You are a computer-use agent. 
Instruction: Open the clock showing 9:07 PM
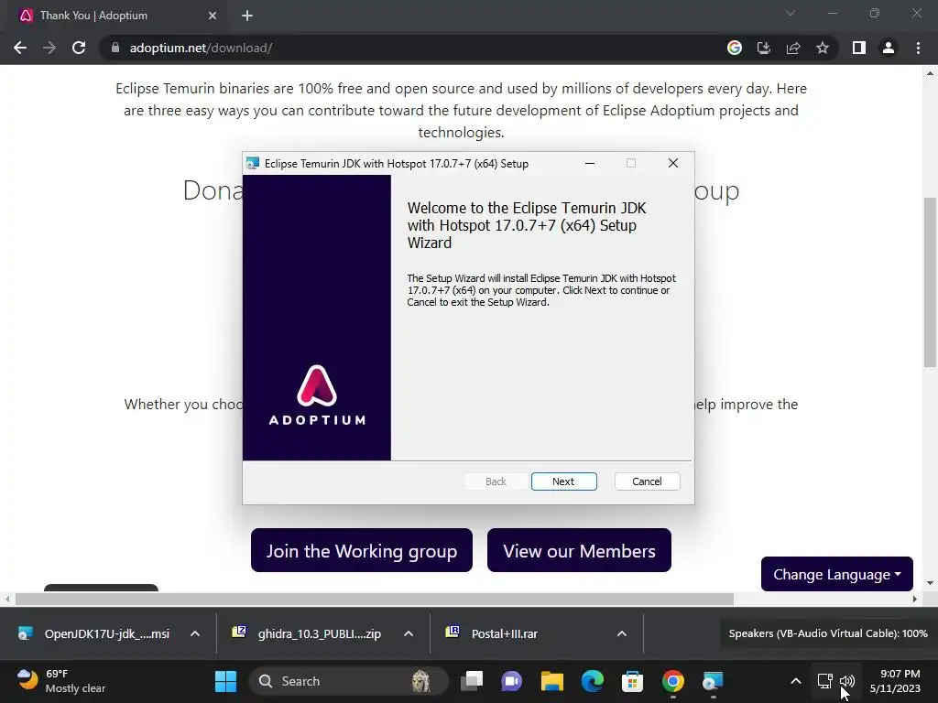click(895, 681)
